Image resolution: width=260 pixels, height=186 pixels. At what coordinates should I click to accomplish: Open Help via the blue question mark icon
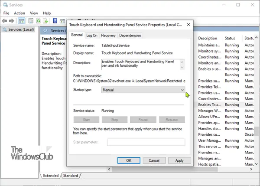click(55, 21)
